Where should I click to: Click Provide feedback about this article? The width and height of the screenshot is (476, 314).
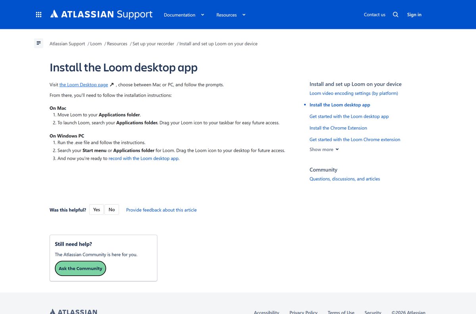(161, 210)
